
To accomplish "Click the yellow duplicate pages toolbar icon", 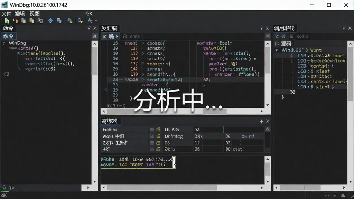I will point(31,21).
